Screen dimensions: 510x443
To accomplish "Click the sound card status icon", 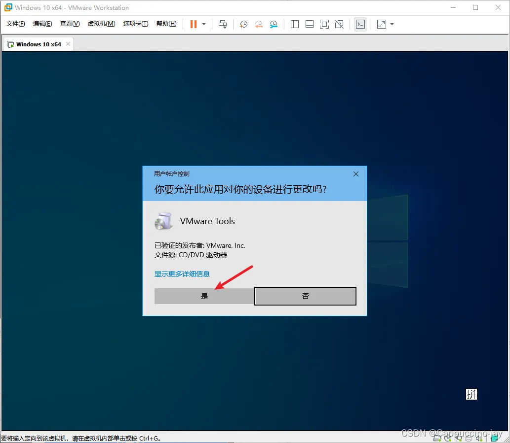I will click(479, 439).
